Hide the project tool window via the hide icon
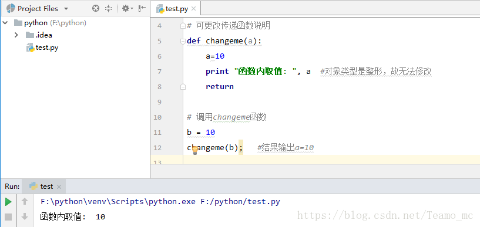The height and width of the screenshot is (227, 480). pyautogui.click(x=142, y=9)
